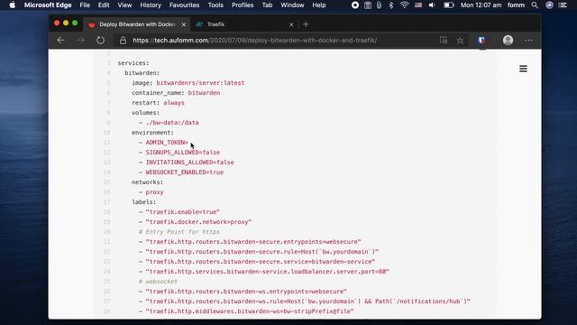Add page to favourites with the star icon
The image size is (577, 325).
[460, 40]
